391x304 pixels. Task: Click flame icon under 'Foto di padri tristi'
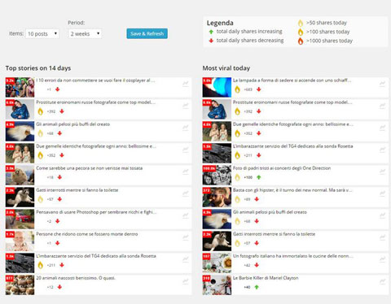click(237, 177)
